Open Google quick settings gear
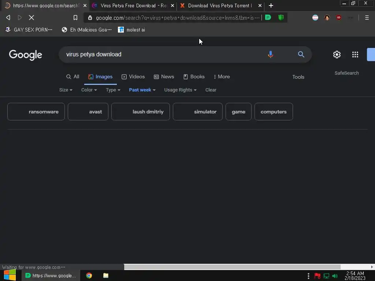The image size is (375, 281). [337, 55]
